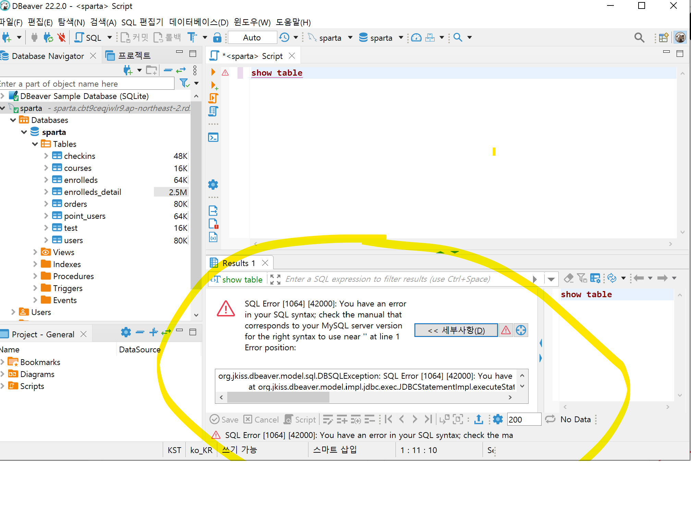Screen dimensions: 691x527
Task: Click the variables icon at editor sidebar bottom
Action: (213, 237)
